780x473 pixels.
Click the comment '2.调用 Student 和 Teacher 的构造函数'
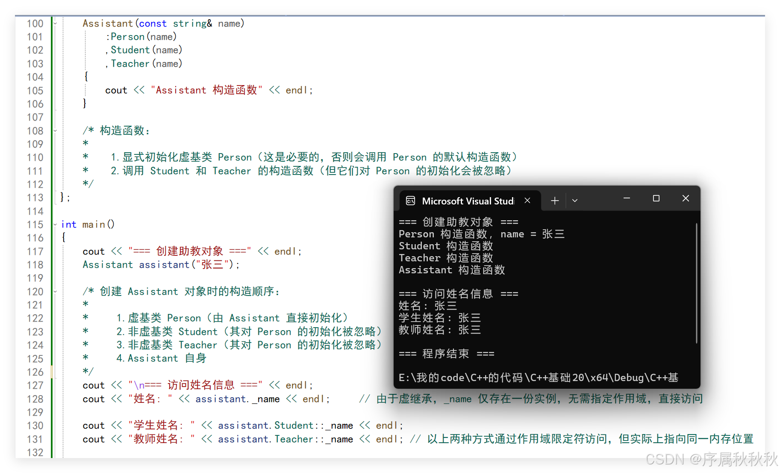pyautogui.click(x=212, y=171)
